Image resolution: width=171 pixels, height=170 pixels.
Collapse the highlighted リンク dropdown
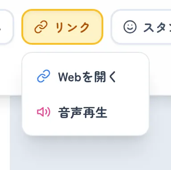point(62,27)
